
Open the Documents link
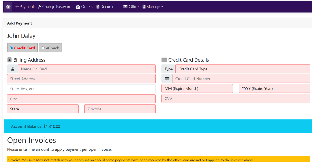click(x=110, y=7)
